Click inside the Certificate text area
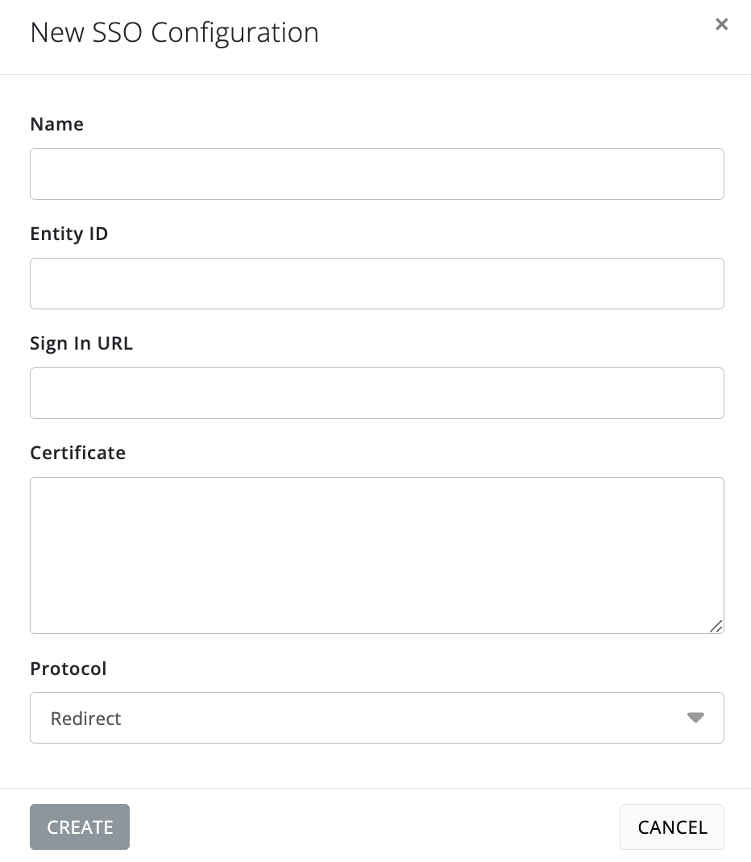Screen dimensions: 751x862 (376, 555)
